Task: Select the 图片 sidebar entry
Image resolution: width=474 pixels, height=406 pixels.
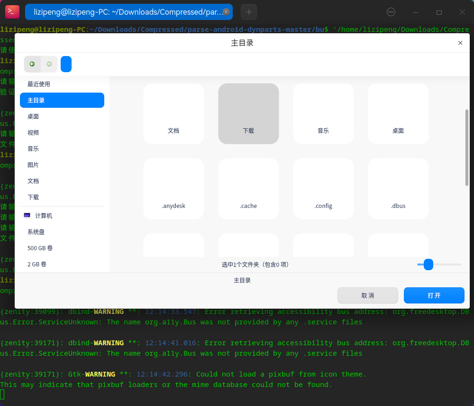Action: [x=33, y=165]
